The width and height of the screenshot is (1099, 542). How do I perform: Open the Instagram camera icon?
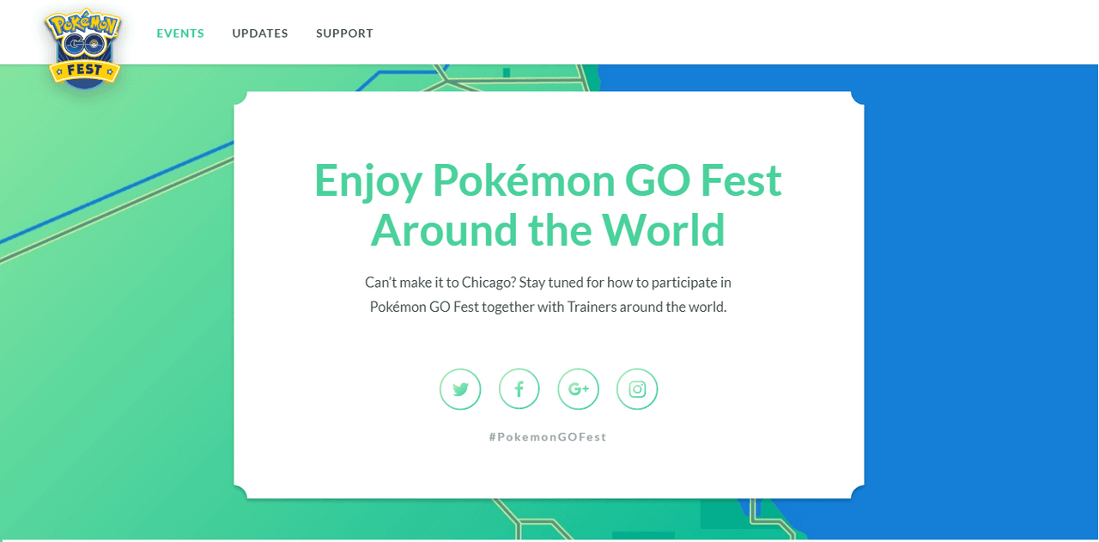[x=637, y=389]
